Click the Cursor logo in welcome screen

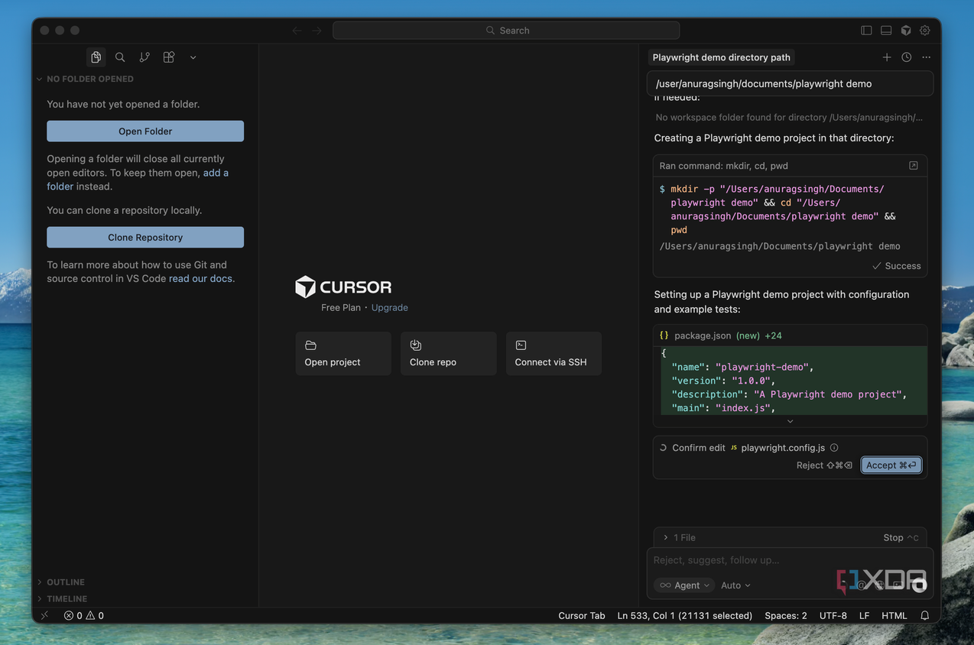[x=343, y=287]
